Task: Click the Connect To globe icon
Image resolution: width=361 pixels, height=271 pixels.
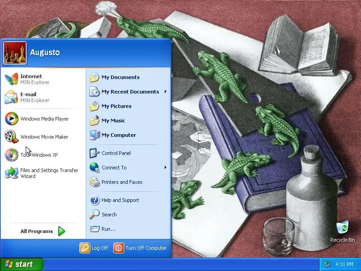Action: (x=94, y=168)
